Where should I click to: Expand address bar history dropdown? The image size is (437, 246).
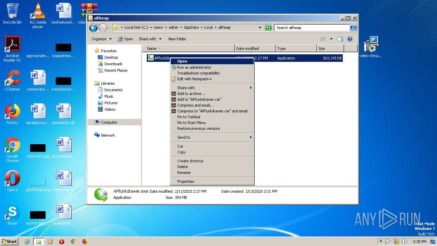coord(260,28)
